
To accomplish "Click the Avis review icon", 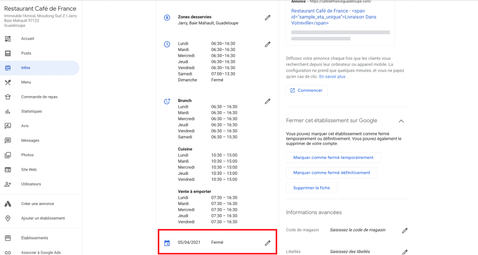I will tap(8, 126).
